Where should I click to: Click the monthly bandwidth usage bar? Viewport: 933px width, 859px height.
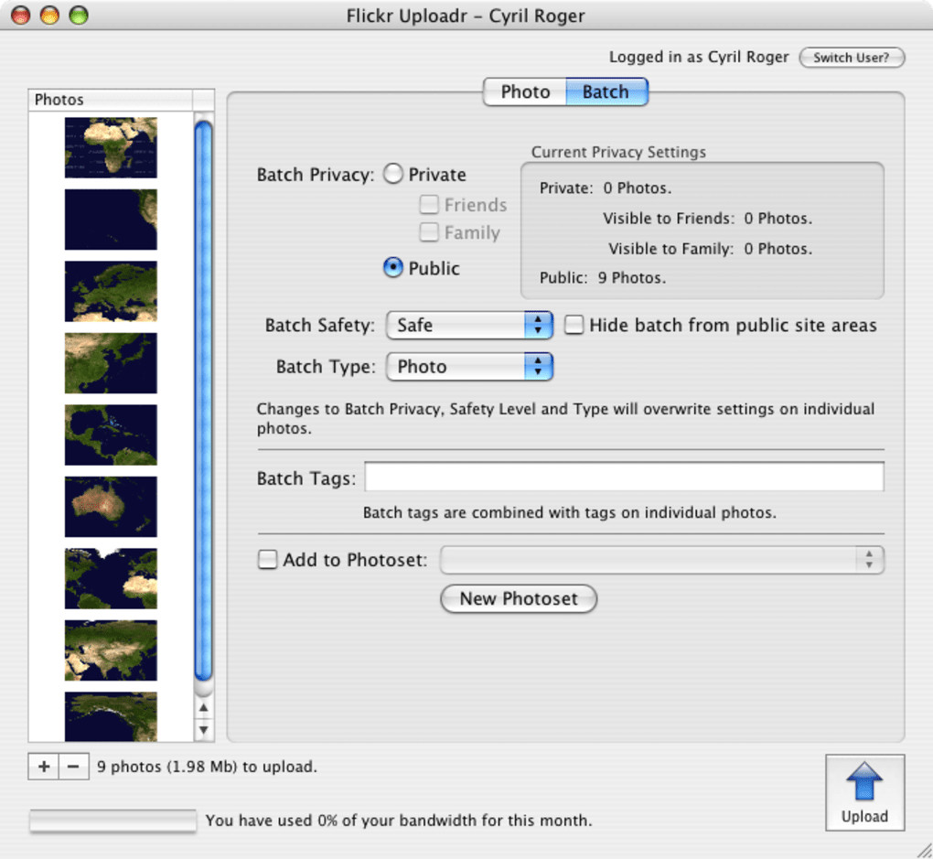click(113, 821)
